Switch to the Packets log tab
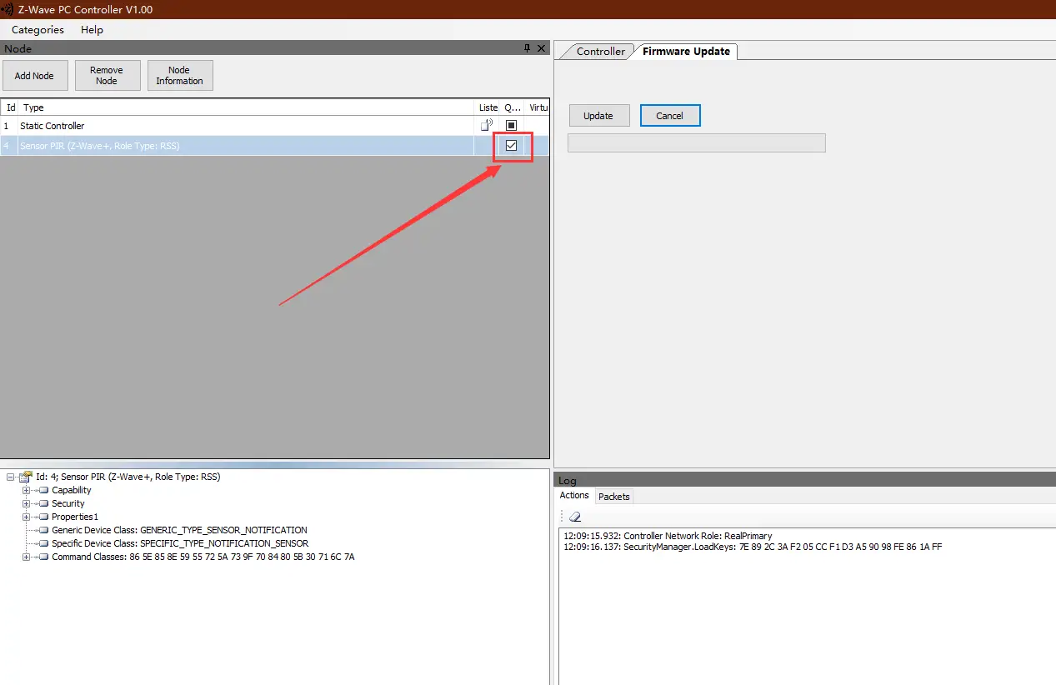1056x685 pixels. pos(614,497)
